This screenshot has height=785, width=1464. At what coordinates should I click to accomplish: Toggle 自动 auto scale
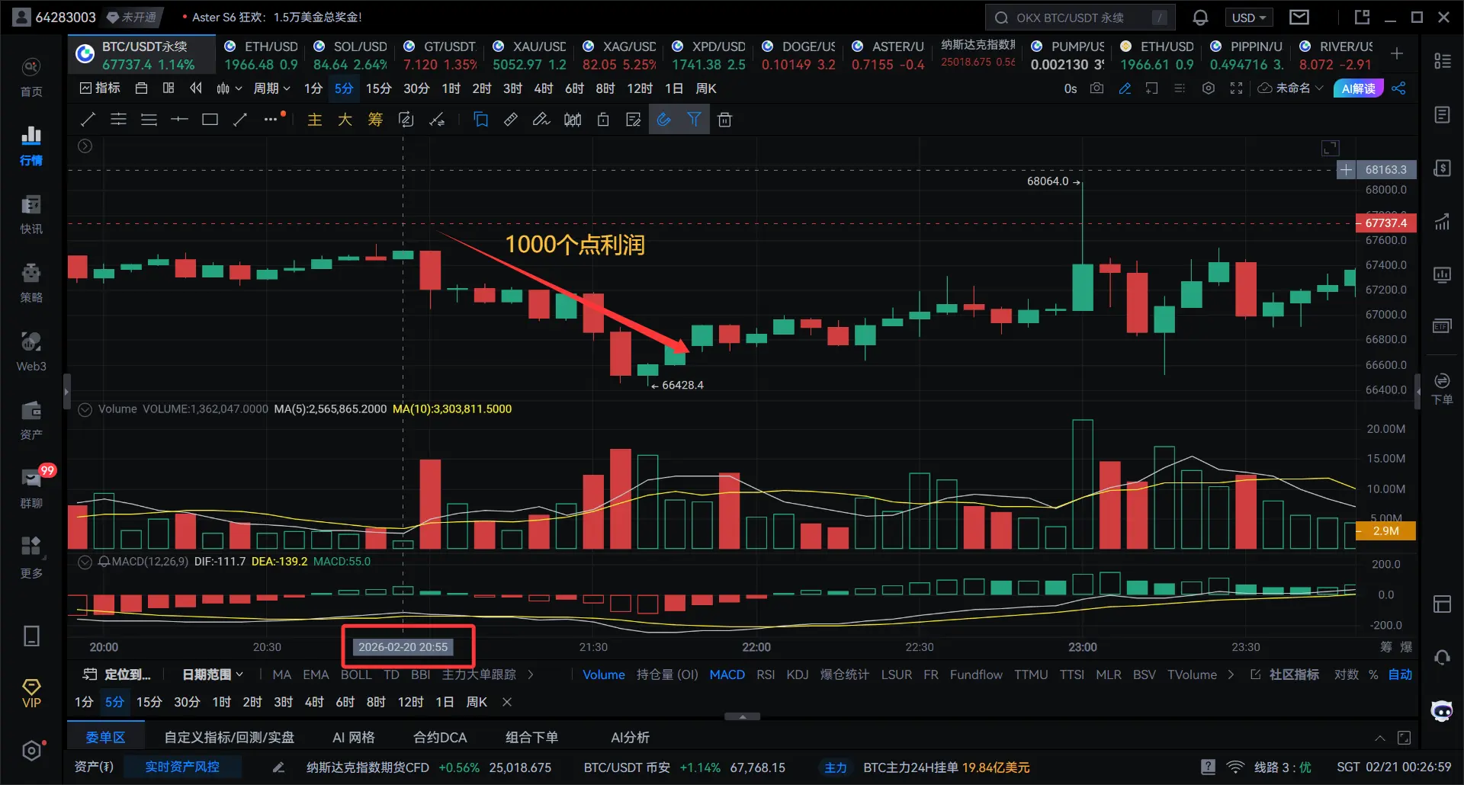(x=1400, y=674)
